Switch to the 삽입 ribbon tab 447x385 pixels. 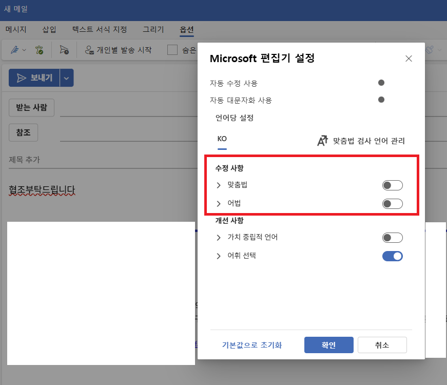[49, 30]
